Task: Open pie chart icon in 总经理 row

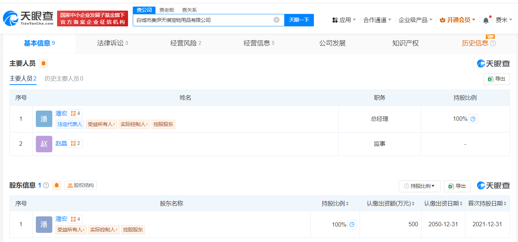Action: [473, 119]
